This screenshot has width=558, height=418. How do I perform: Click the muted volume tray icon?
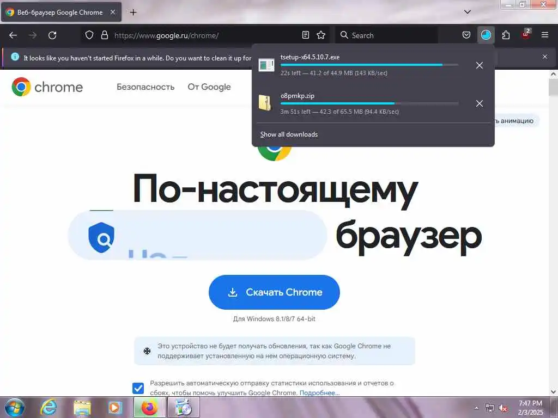pos(503,408)
